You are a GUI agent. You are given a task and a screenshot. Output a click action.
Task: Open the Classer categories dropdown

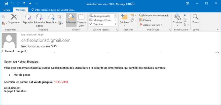tap(148, 20)
